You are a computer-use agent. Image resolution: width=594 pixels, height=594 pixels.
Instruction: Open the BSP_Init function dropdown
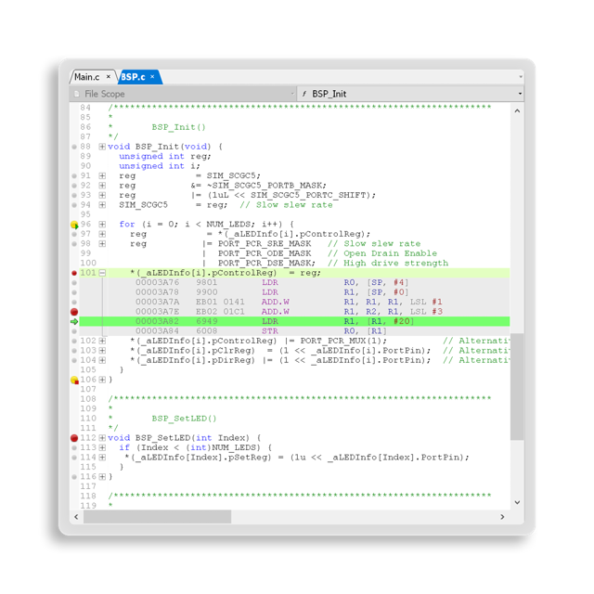click(410, 94)
